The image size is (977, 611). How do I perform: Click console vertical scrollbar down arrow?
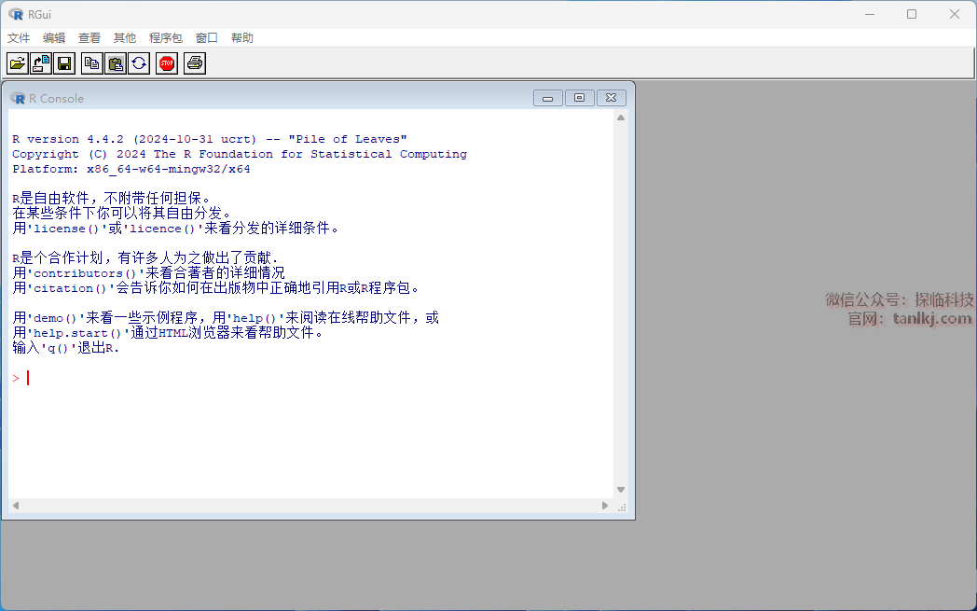(621, 490)
